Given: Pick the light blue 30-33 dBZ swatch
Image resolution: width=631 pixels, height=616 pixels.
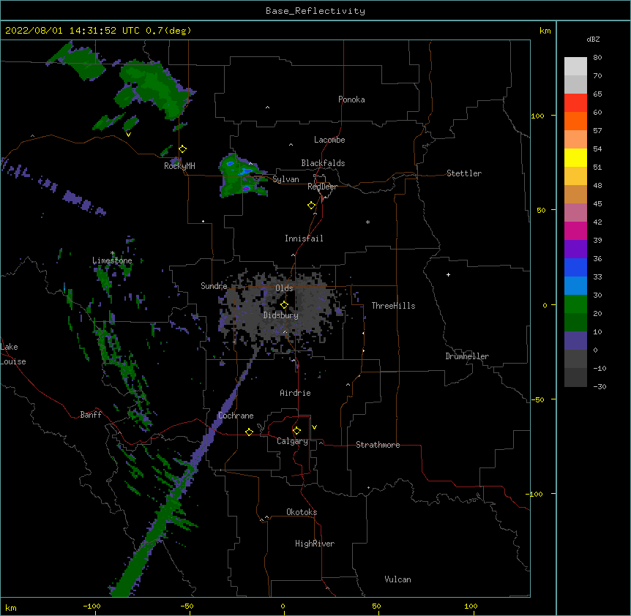Looking at the screenshot, I should point(575,286).
